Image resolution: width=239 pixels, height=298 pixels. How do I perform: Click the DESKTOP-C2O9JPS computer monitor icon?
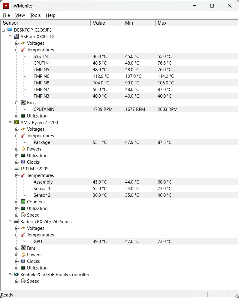[x=10, y=30]
